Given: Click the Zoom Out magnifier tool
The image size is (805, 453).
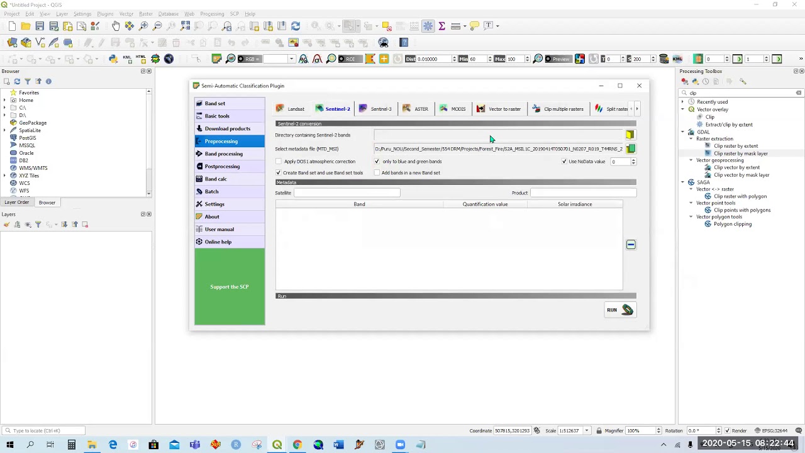Looking at the screenshot, I should pyautogui.click(x=157, y=26).
